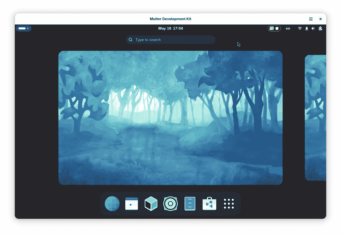Select the main forest workspace thumbnail
Screen dimensions: 341x235
170,118
